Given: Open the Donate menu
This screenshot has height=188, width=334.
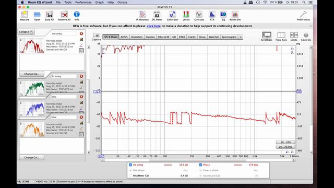Looking at the screenshot, I should (122, 2).
